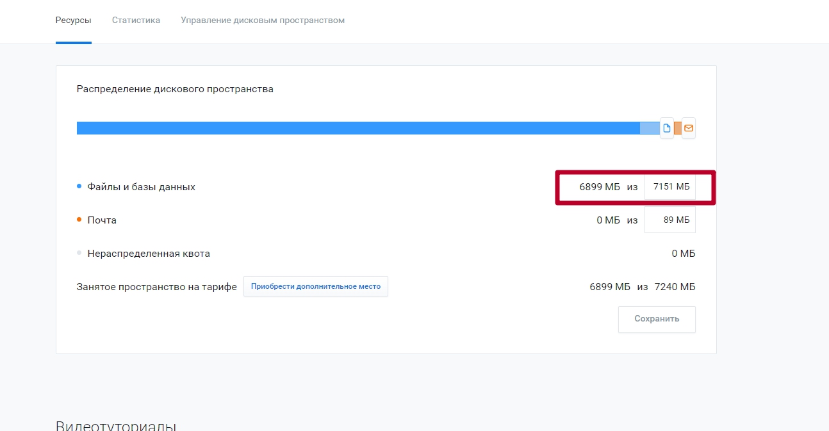Open Управление дисковым пространством tab
The width and height of the screenshot is (829, 431).
(263, 20)
